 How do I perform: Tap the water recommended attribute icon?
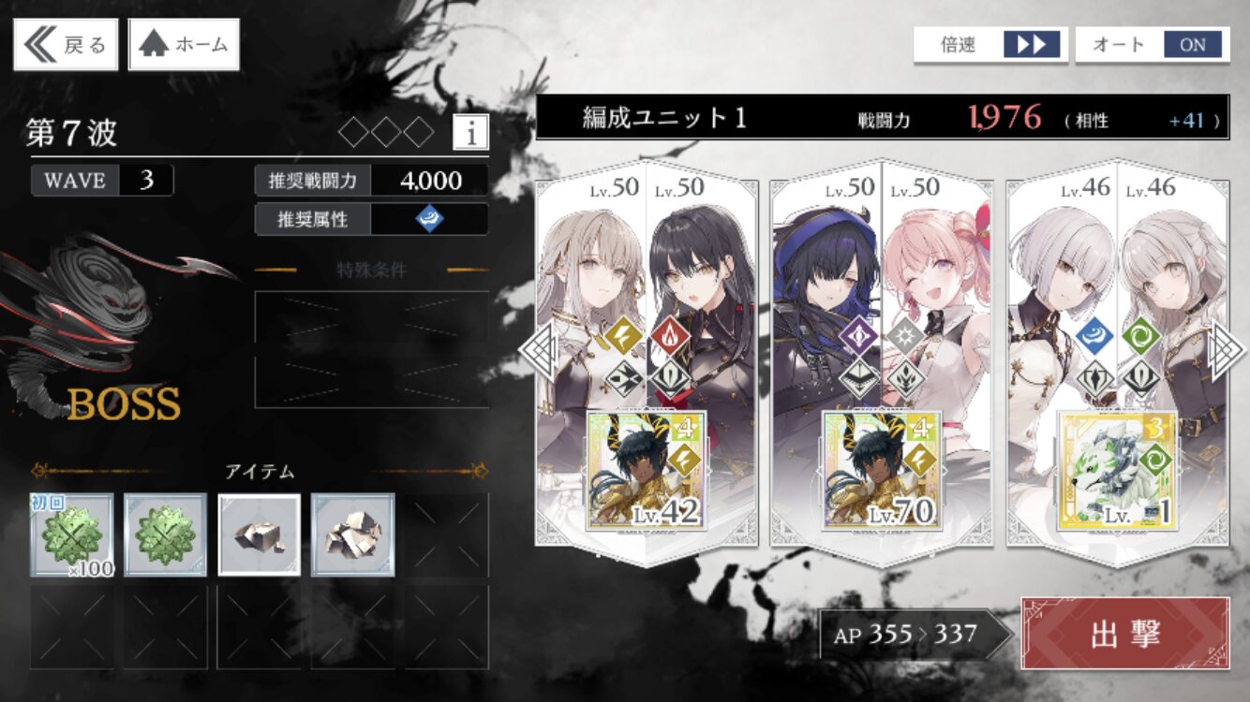pos(429,219)
